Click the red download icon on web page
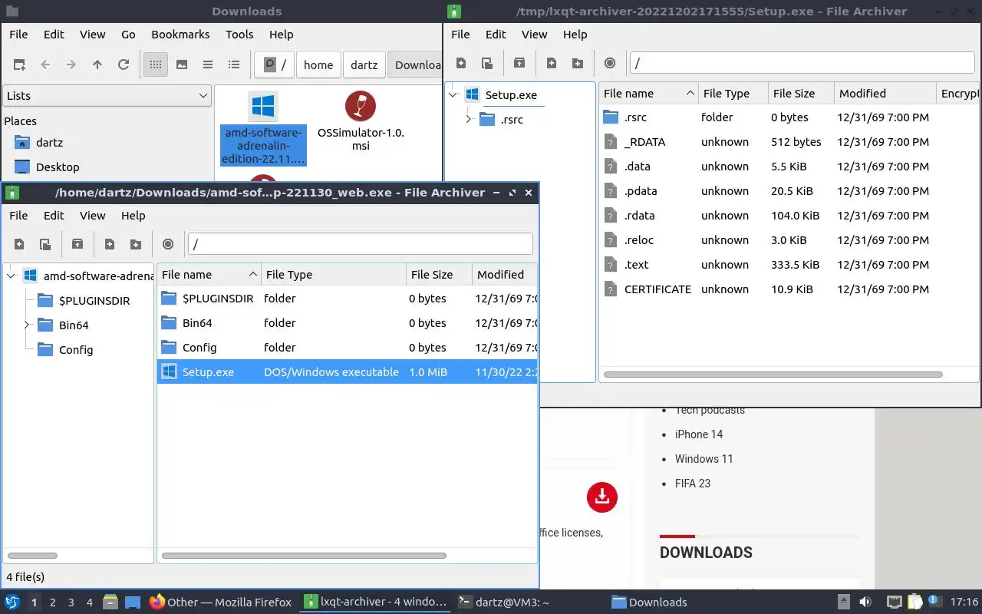 (x=602, y=497)
